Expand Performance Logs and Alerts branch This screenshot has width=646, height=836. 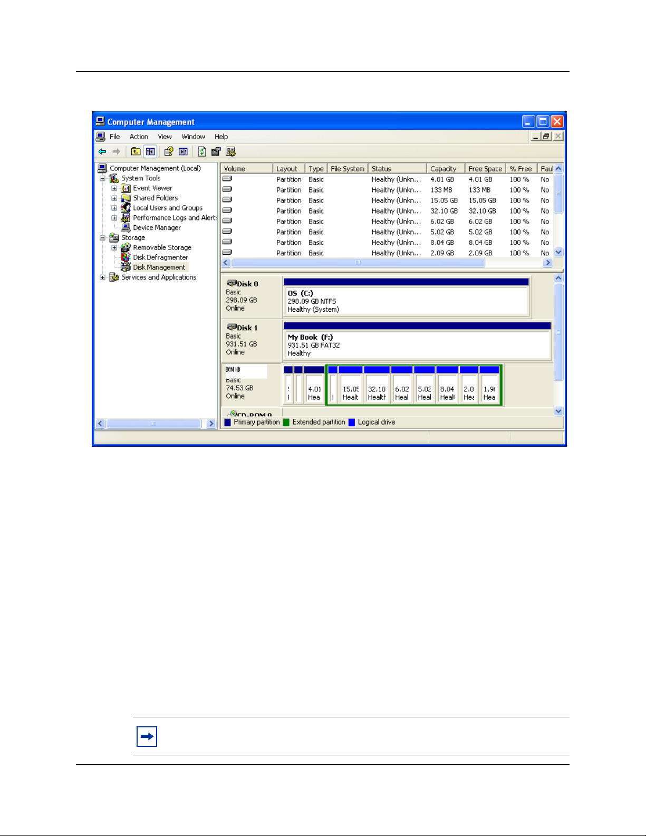114,218
